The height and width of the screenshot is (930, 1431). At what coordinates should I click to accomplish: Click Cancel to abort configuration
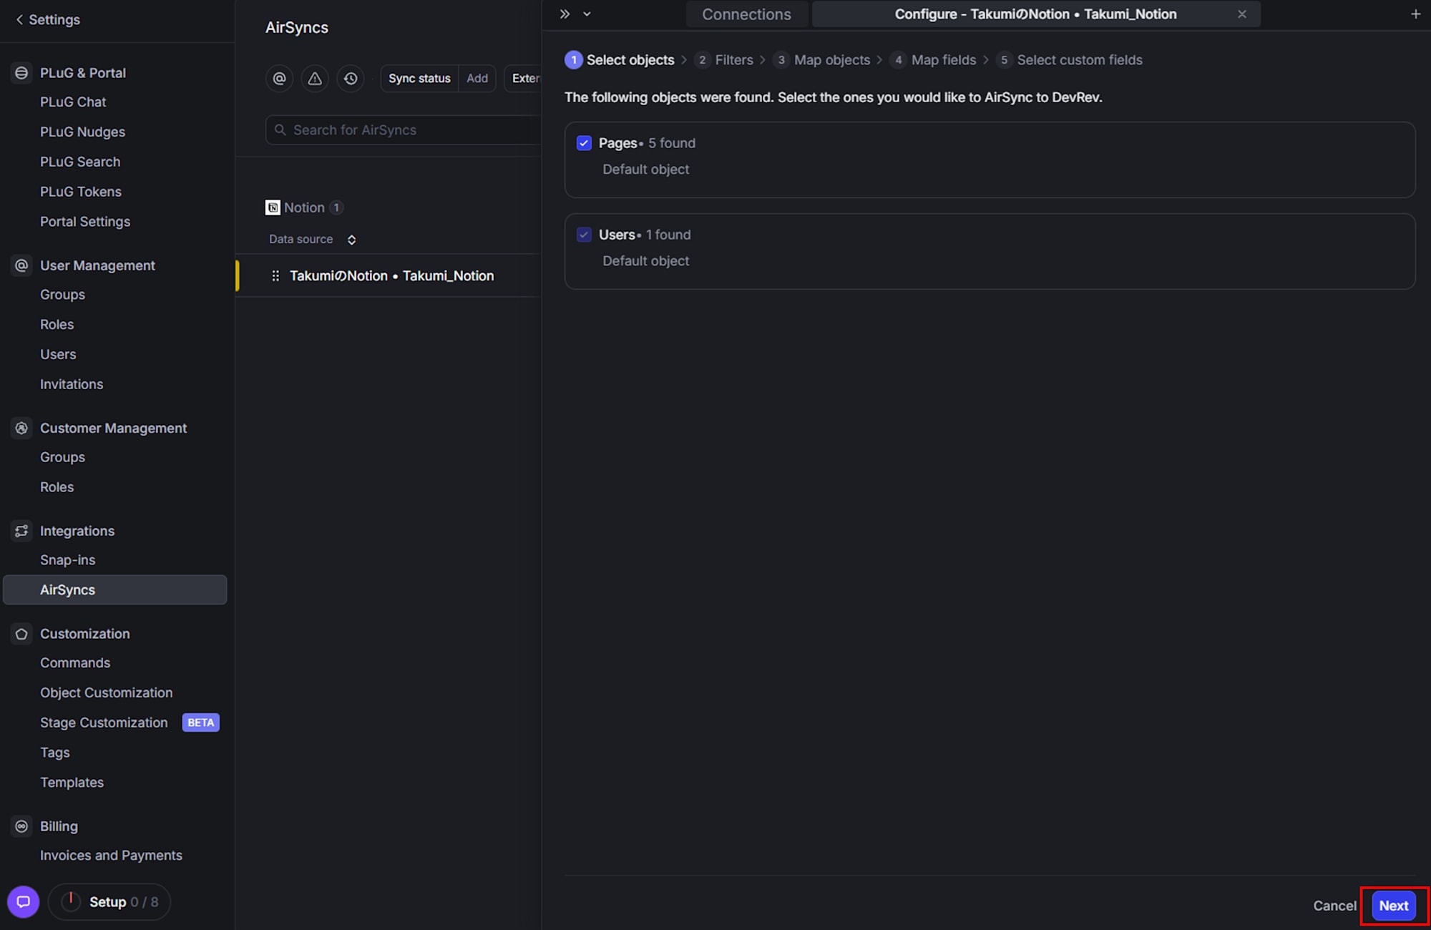coord(1334,906)
